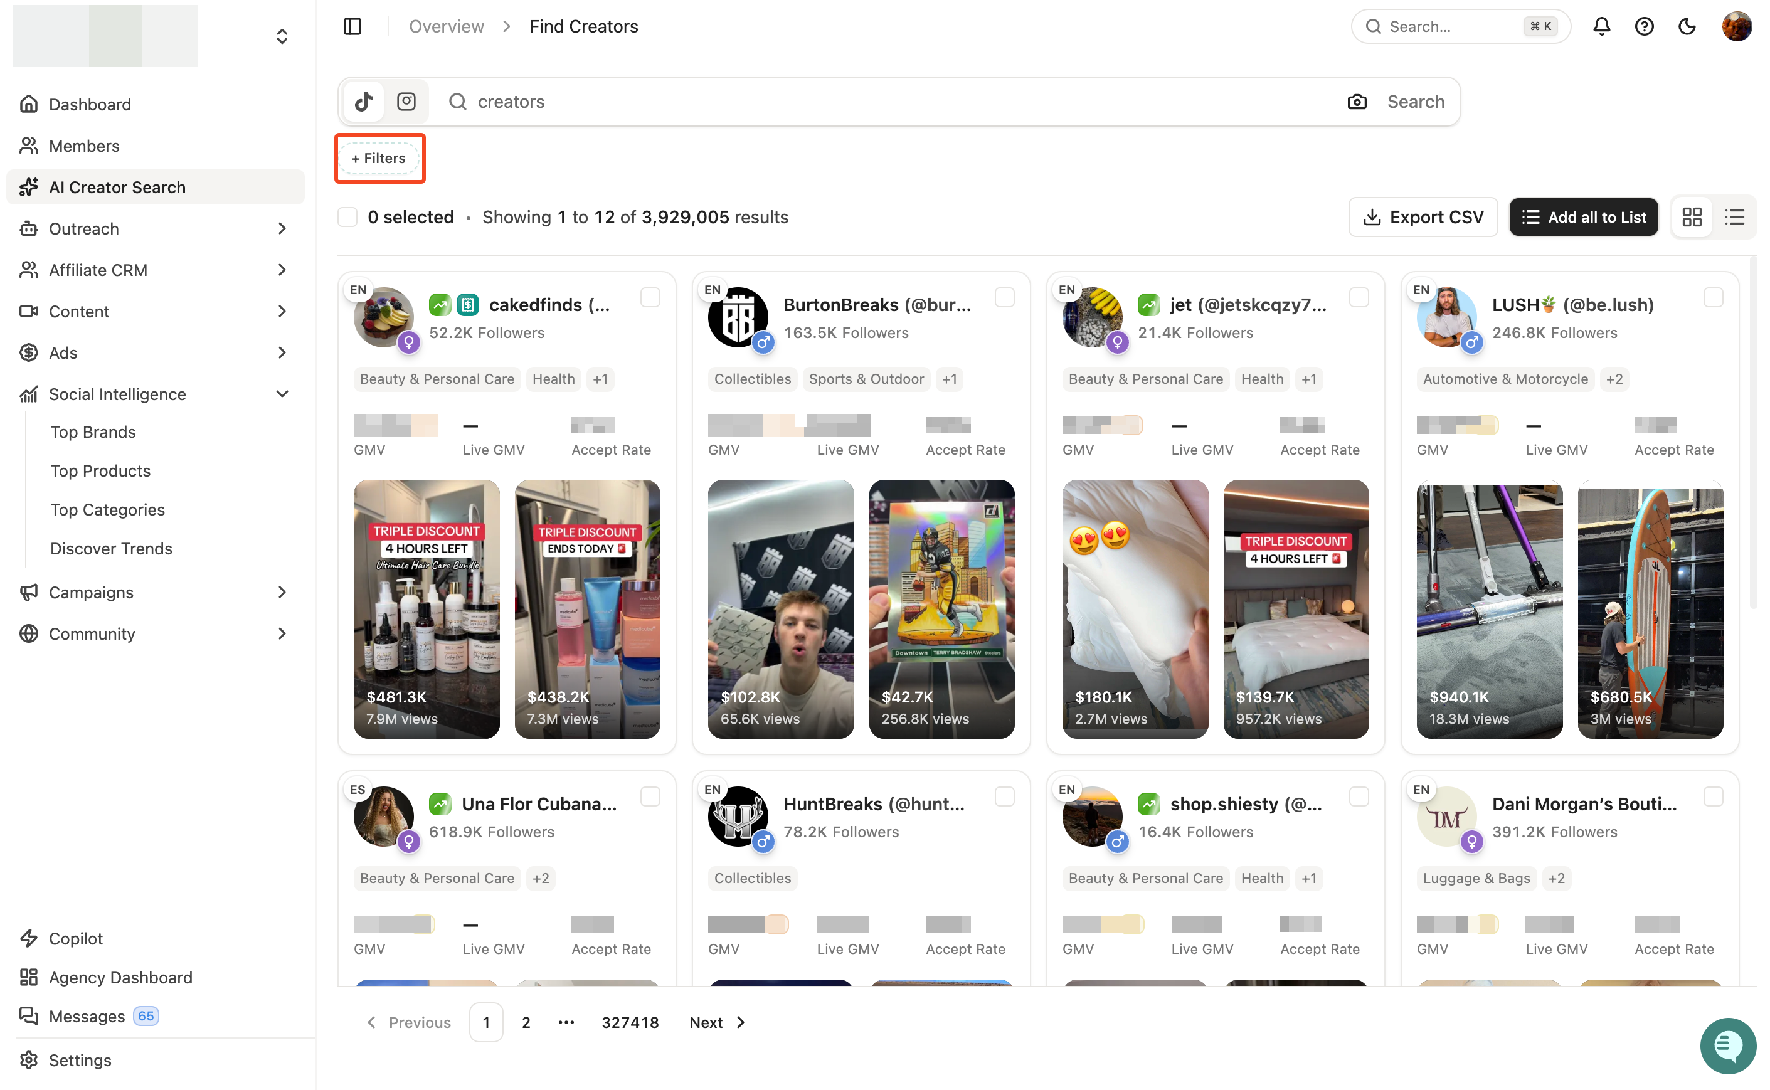The height and width of the screenshot is (1090, 1770).
Task: Click jet's green trending badge
Action: pyautogui.click(x=1148, y=305)
